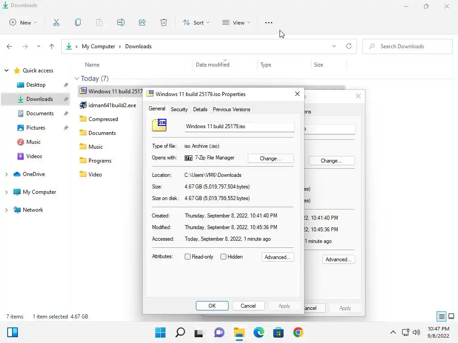This screenshot has height=343, width=458.
Task: Click the file name field in Properties
Action: click(x=240, y=126)
